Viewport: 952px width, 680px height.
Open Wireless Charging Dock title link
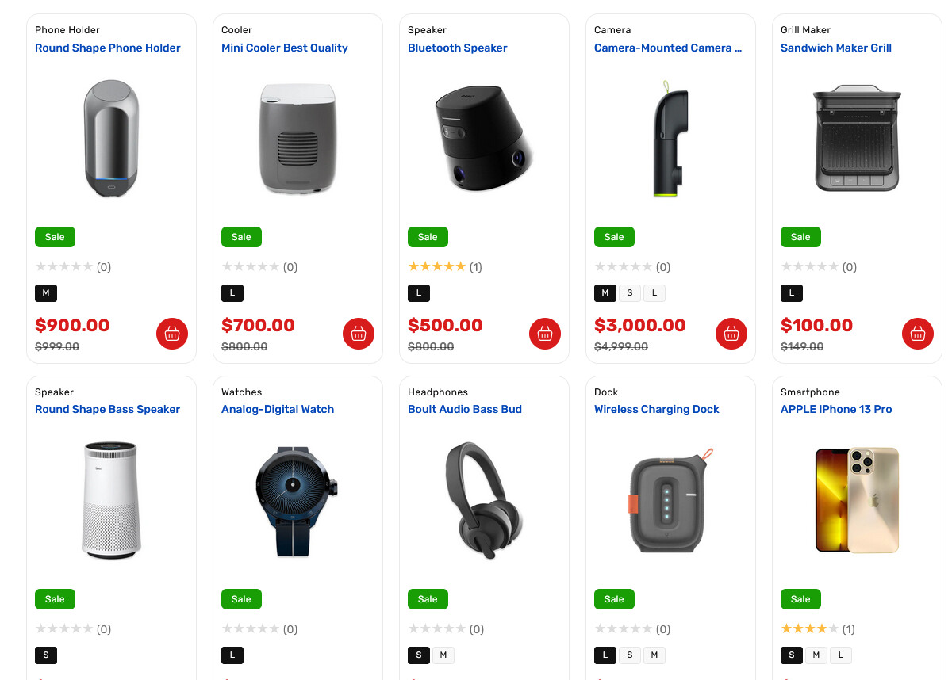(657, 409)
